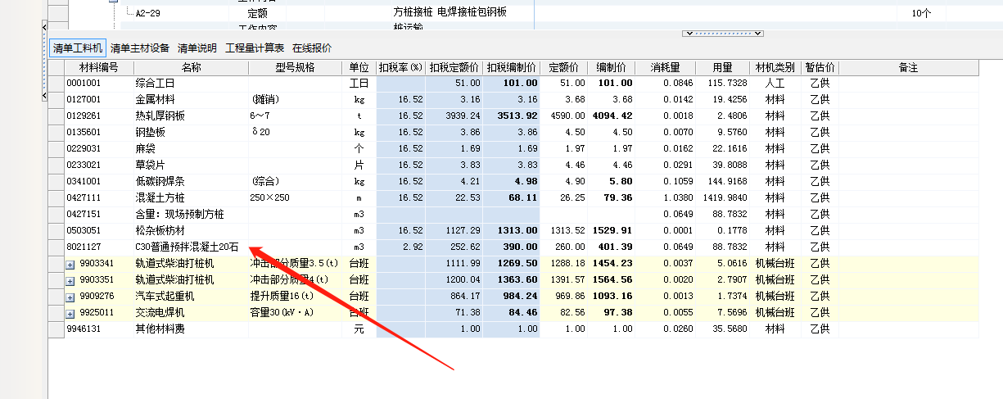Open the 清单主材设备 tab

click(140, 48)
